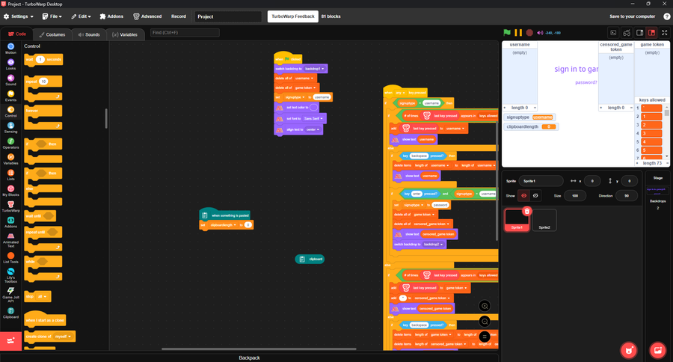The image size is (673, 362).
Task: Zoom out on the code workspace
Action: 485,321
